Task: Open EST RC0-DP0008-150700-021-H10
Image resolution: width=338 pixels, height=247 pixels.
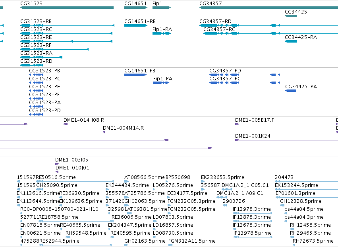Action: tap(21, 213)
